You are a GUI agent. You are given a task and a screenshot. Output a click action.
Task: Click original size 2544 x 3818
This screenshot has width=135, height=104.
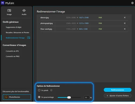71,23
